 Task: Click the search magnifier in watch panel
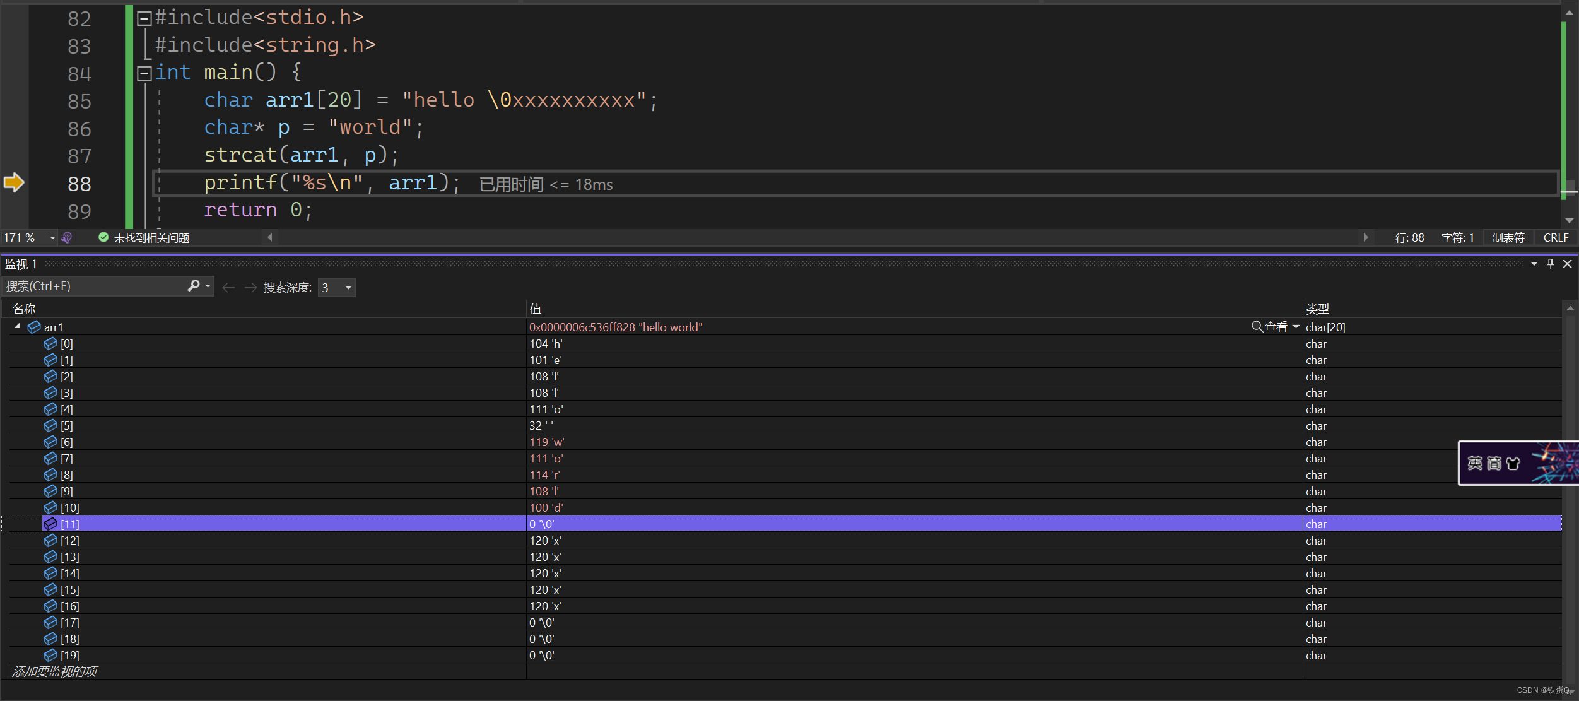(x=194, y=286)
